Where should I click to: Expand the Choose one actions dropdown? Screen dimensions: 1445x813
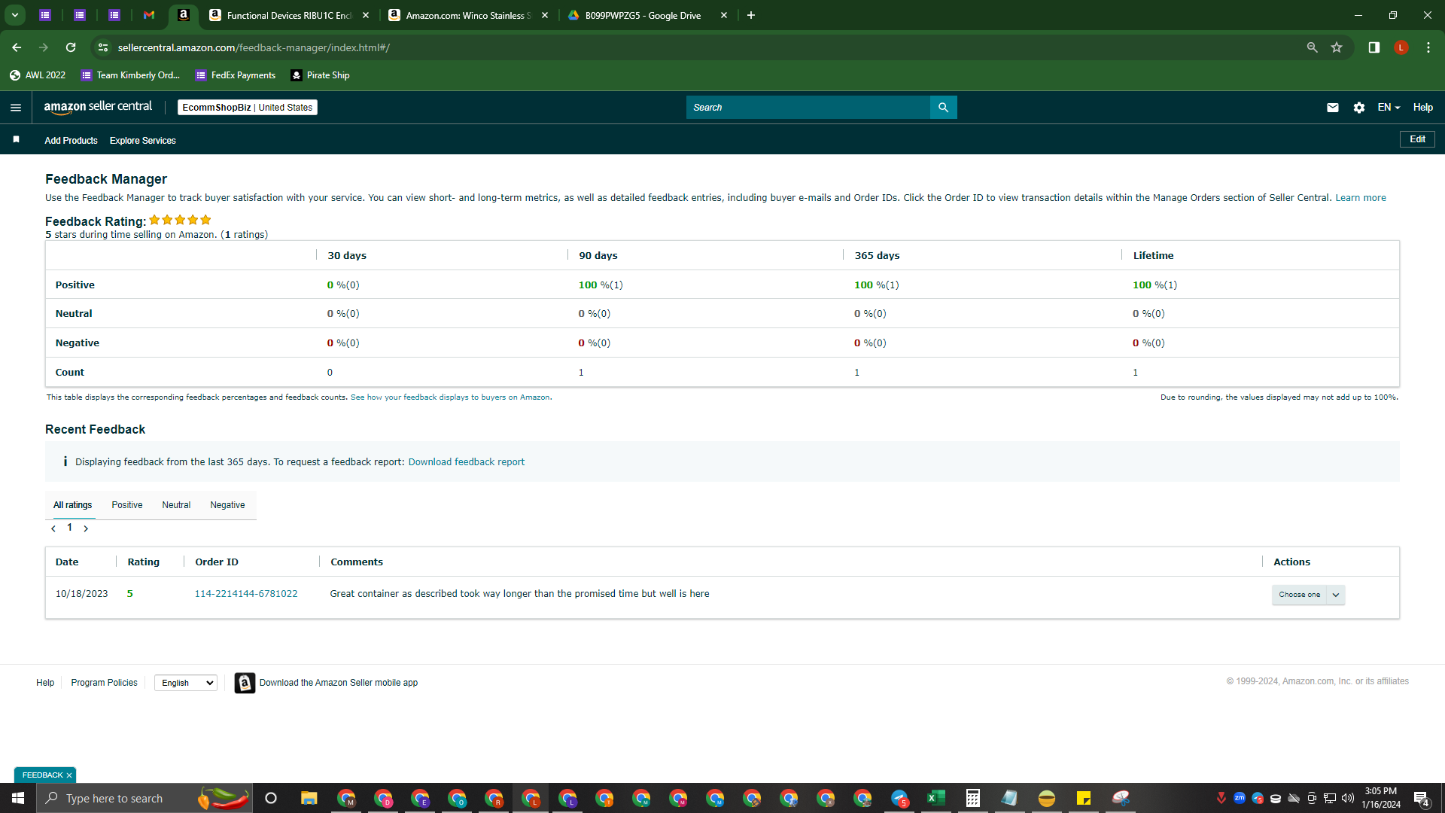click(x=1308, y=595)
